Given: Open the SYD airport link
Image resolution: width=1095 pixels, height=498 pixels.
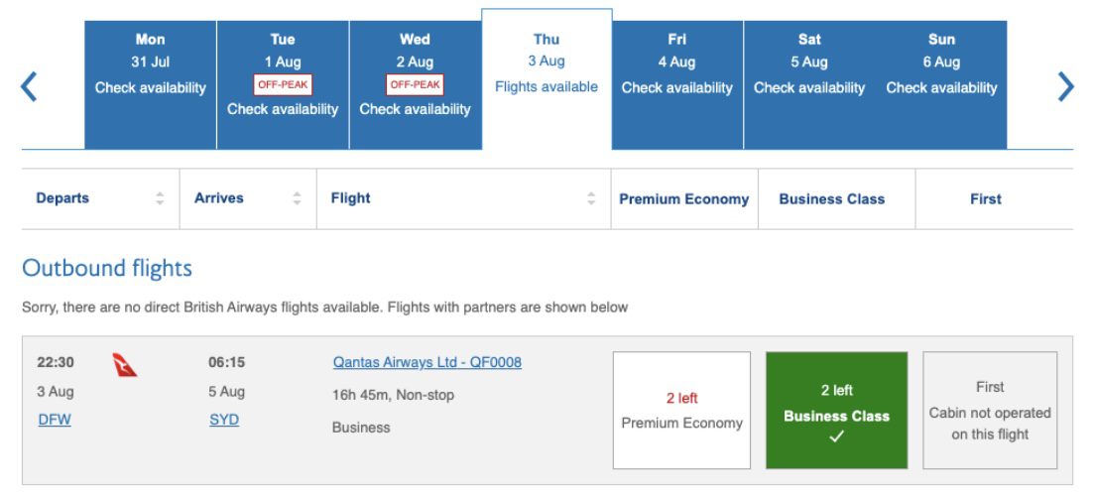Looking at the screenshot, I should [x=224, y=420].
